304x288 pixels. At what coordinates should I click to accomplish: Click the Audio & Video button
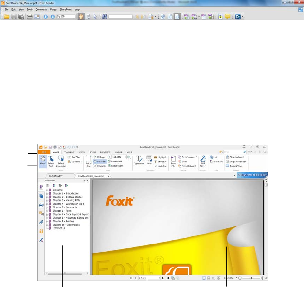point(234,166)
